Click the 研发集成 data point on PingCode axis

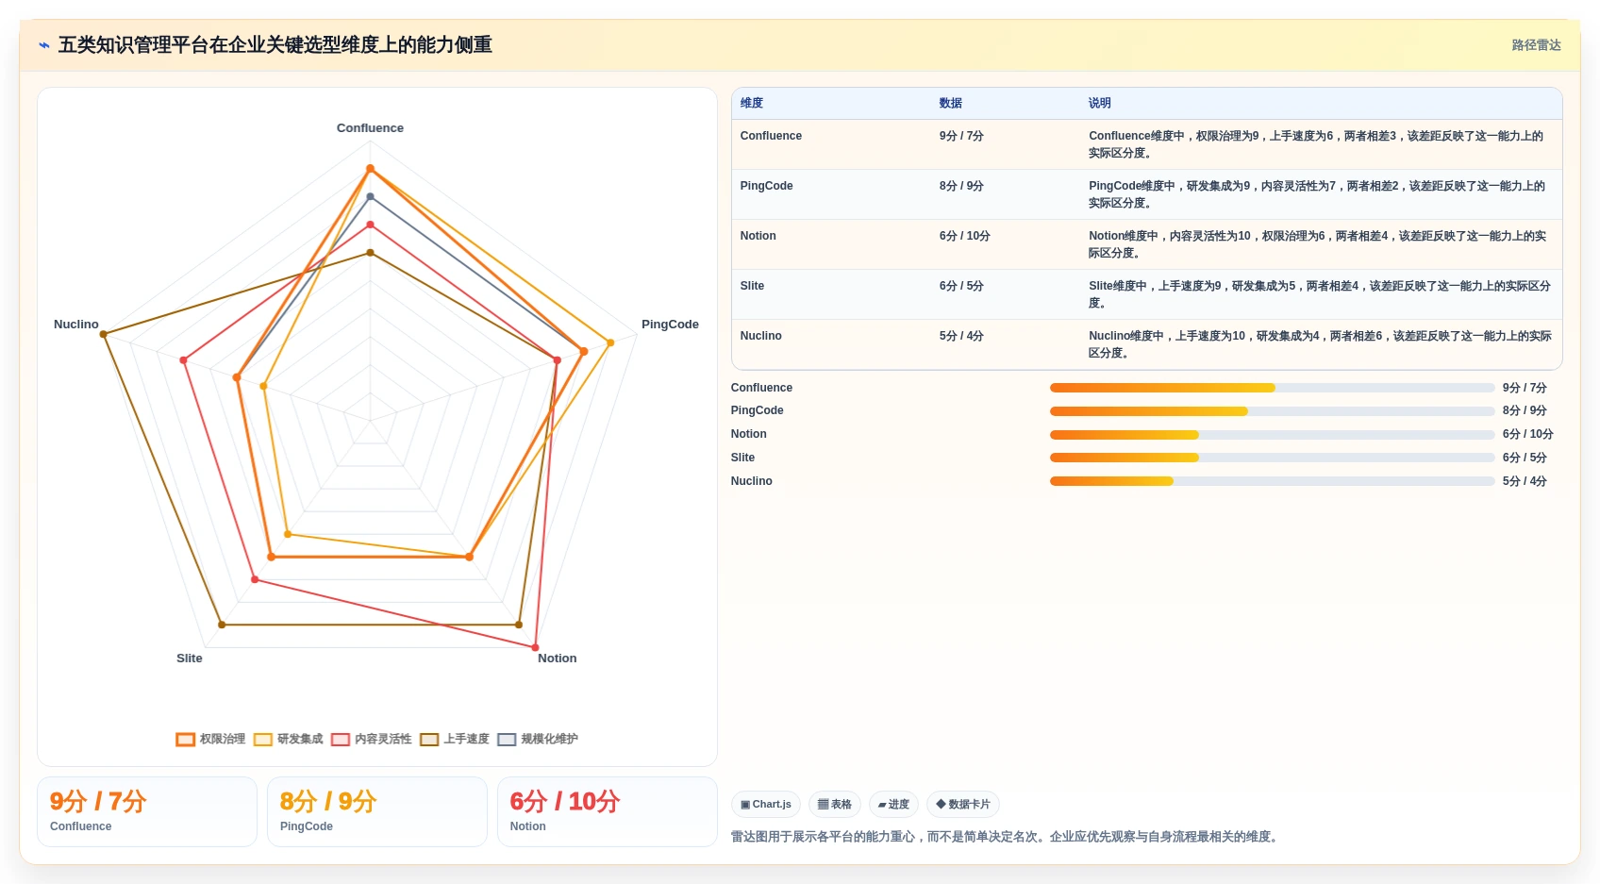pos(610,342)
